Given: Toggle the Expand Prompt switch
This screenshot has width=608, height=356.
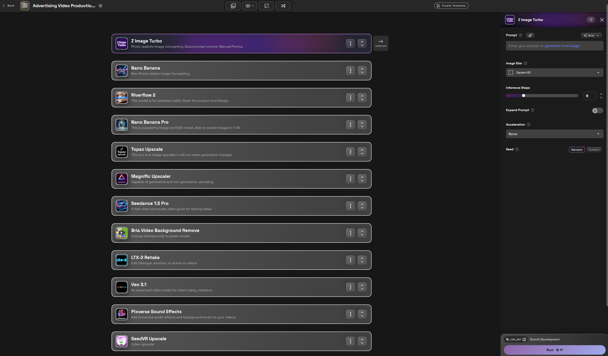Looking at the screenshot, I should click(597, 111).
